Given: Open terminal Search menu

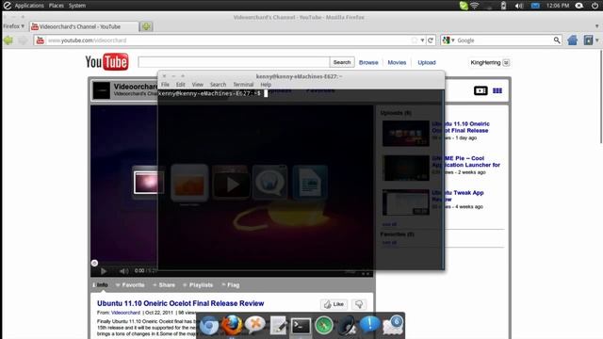Looking at the screenshot, I should pos(218,85).
